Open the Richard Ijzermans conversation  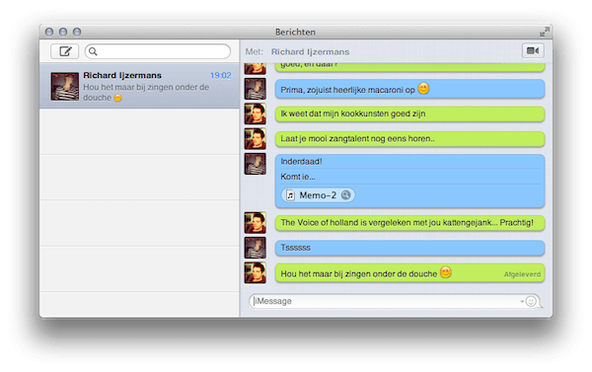coord(139,86)
